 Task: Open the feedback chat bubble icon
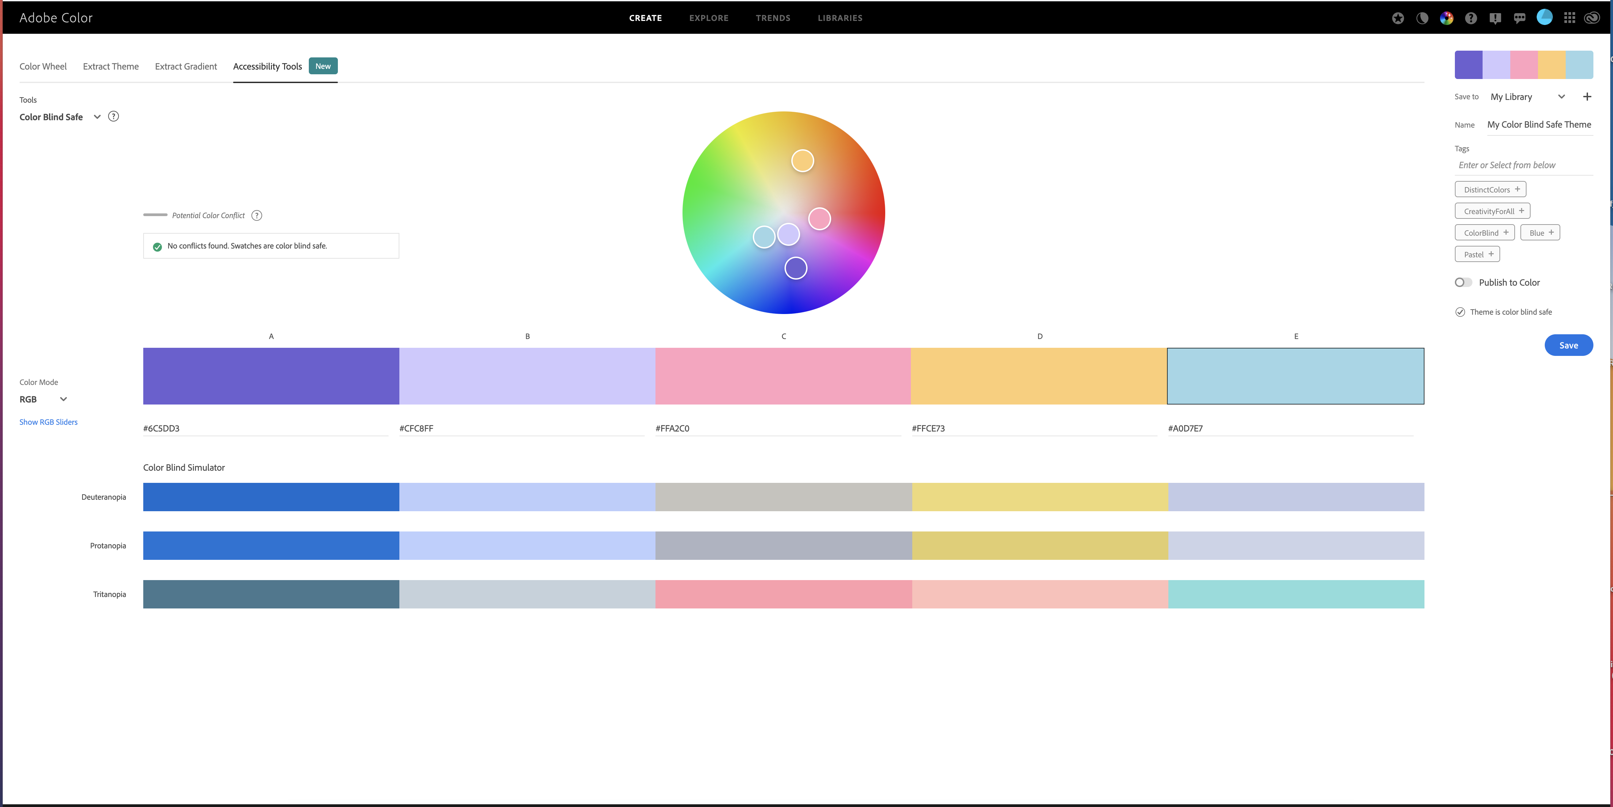[1520, 18]
